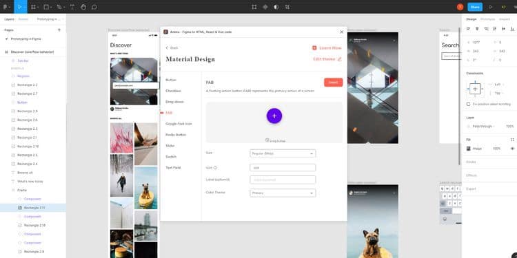Add a new page with plus icon
Screen dimensions: 517x258
pyautogui.click(x=59, y=30)
